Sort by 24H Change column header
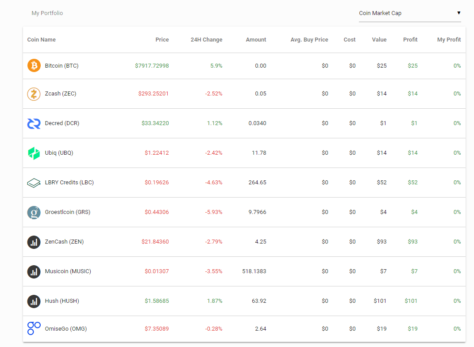 (x=207, y=39)
